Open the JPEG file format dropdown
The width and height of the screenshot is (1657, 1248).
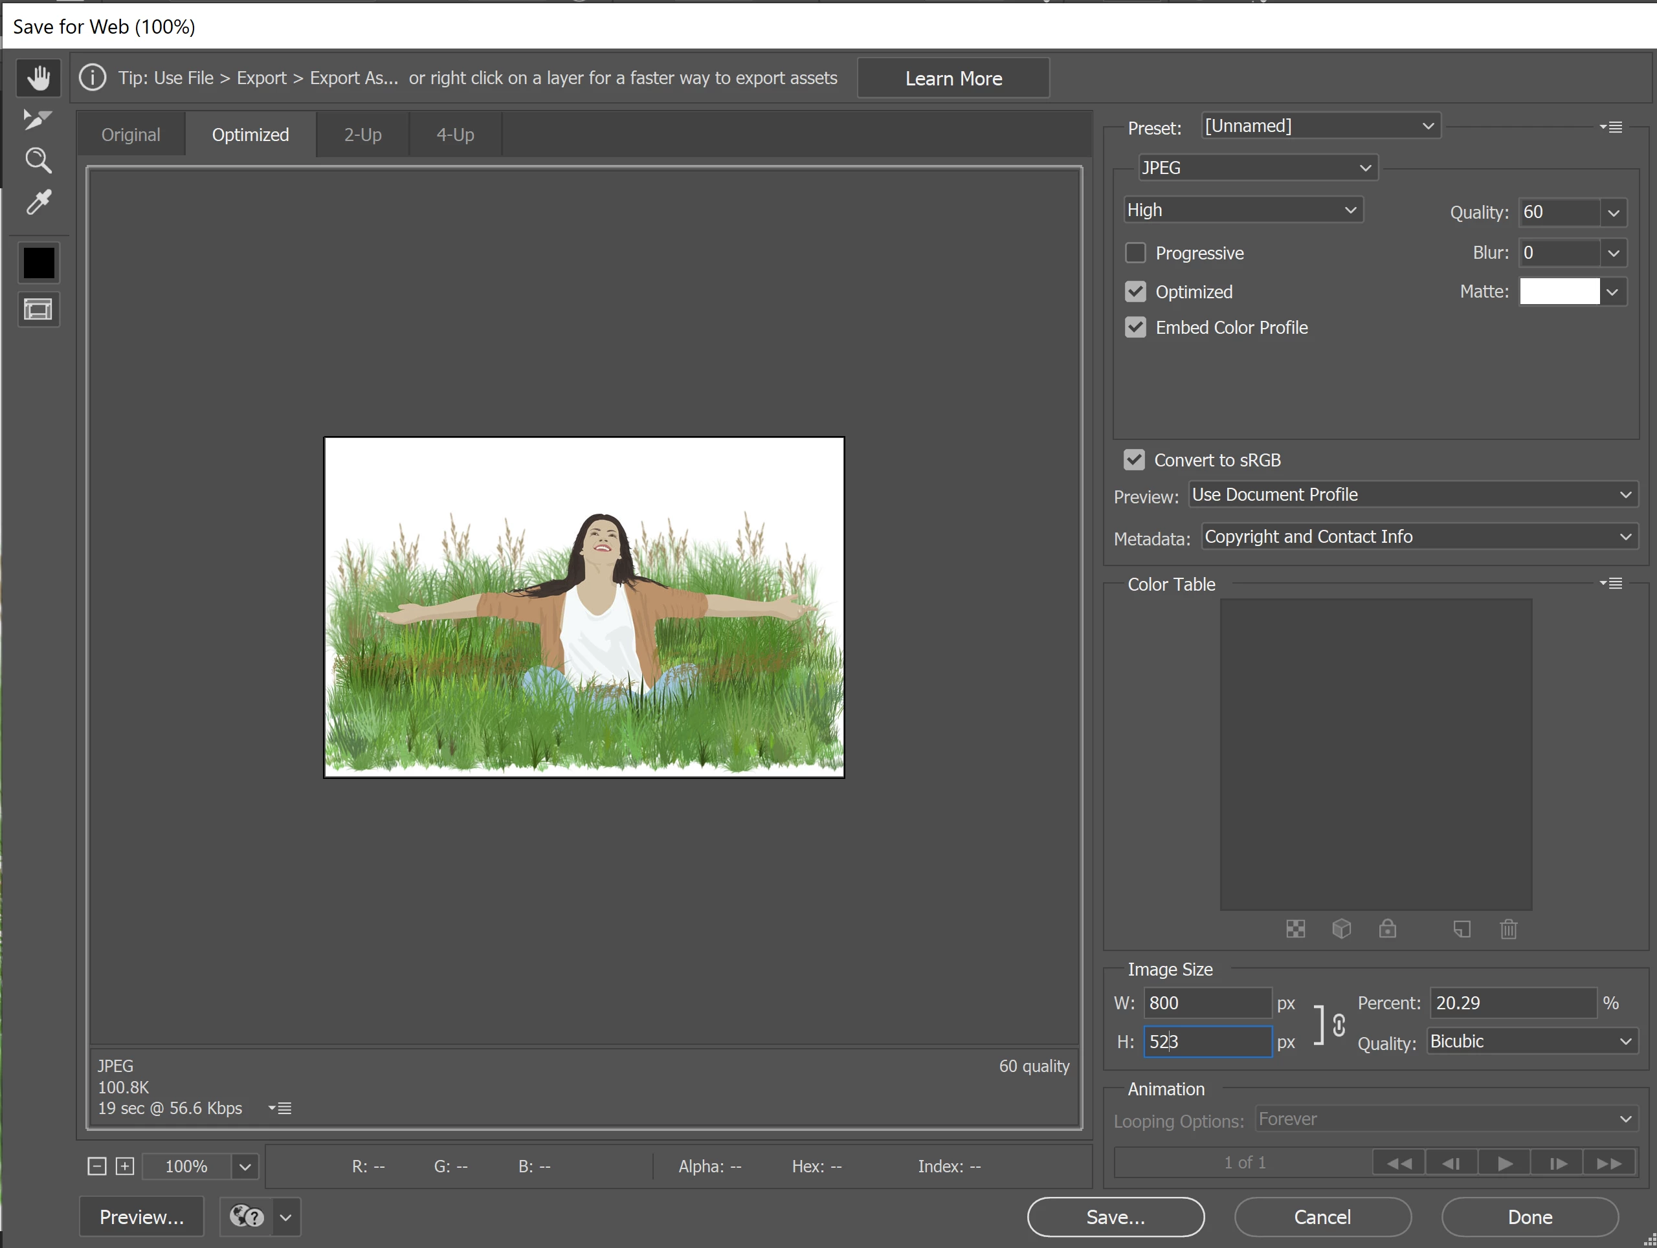point(1256,168)
